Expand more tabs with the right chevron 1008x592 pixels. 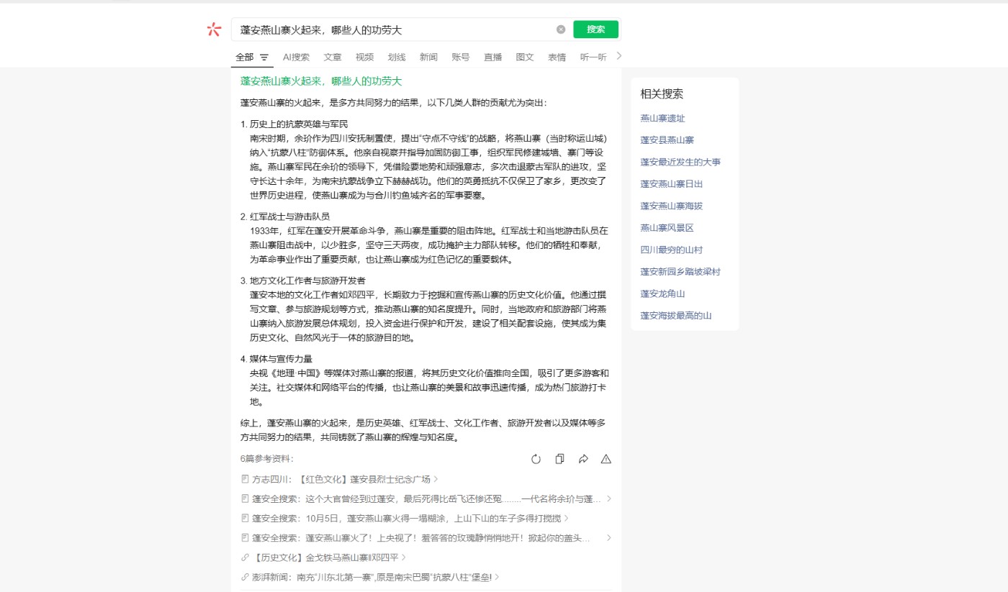[618, 56]
